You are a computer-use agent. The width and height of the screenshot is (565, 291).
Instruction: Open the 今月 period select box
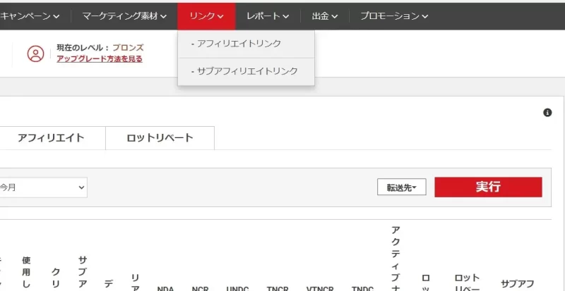click(x=42, y=187)
